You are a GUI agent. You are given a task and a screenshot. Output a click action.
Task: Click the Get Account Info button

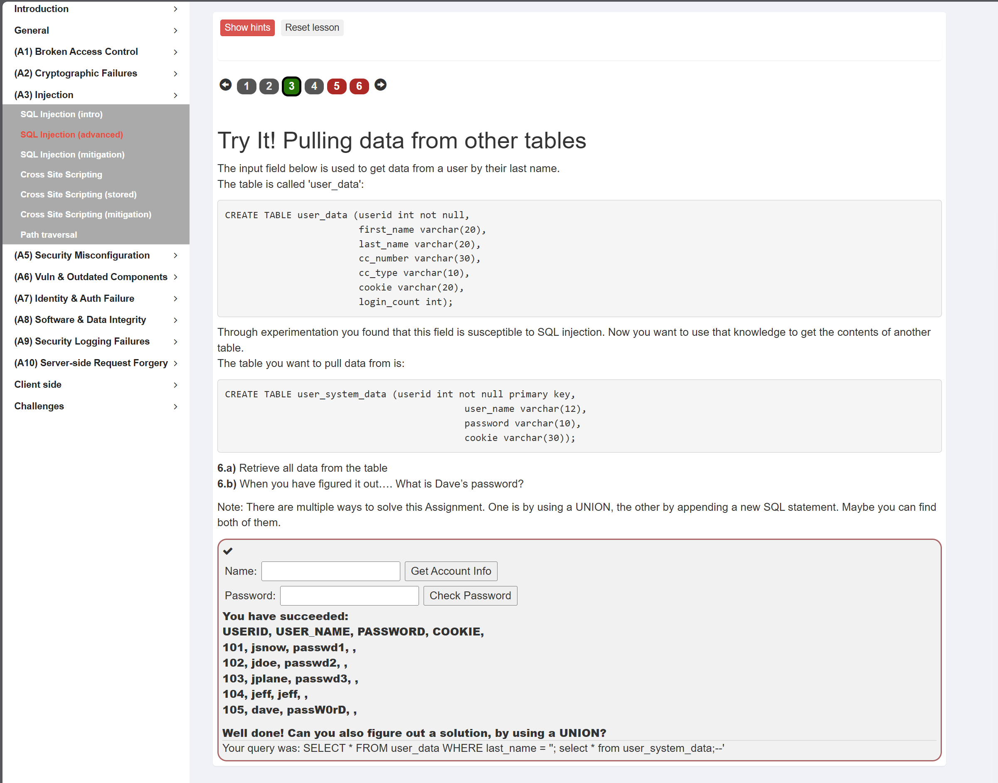point(451,571)
